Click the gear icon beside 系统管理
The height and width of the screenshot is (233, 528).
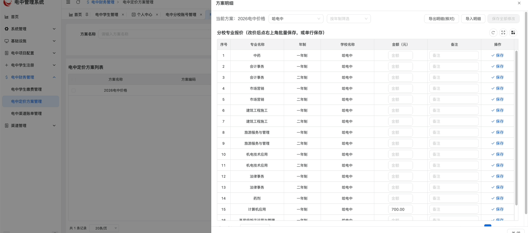(x=7, y=29)
